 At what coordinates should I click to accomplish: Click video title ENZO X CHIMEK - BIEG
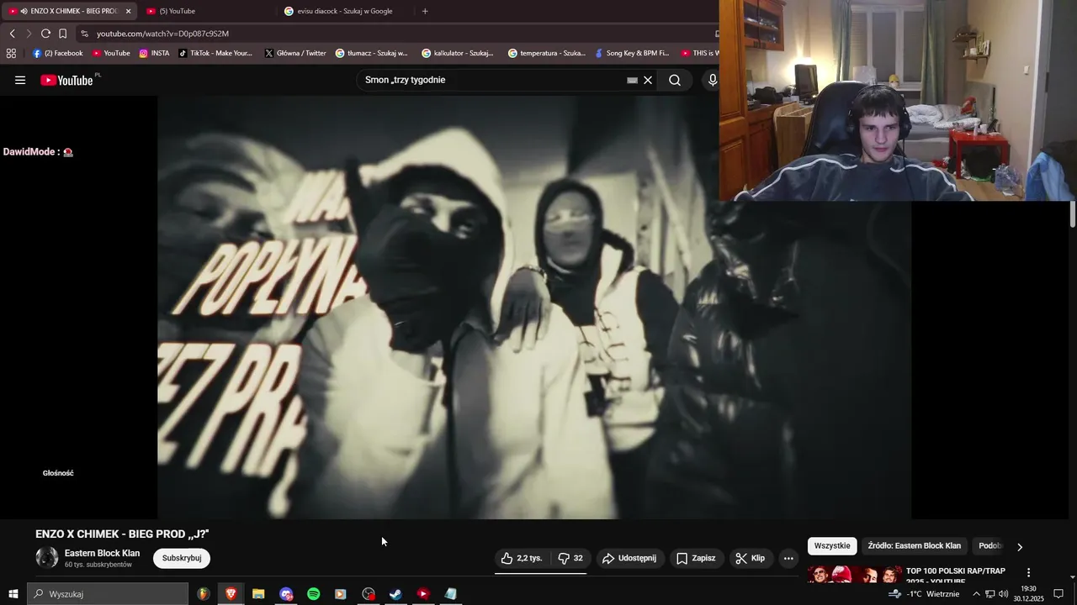[x=122, y=534]
